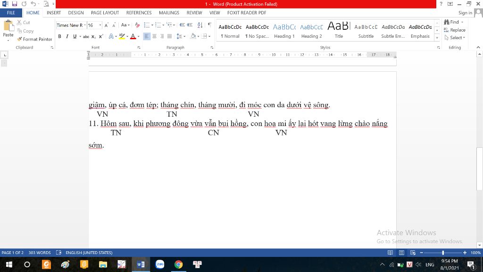Open Zalo from the taskbar
483x272 pixels.
[160, 264]
